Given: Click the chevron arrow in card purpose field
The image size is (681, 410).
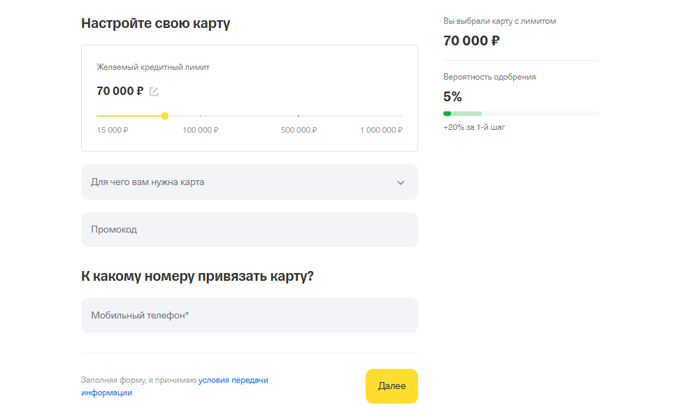Looking at the screenshot, I should 401,183.
